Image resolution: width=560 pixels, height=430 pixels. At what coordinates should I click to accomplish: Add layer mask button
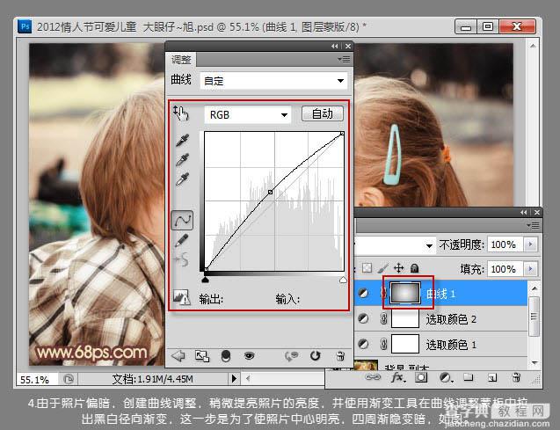421,377
